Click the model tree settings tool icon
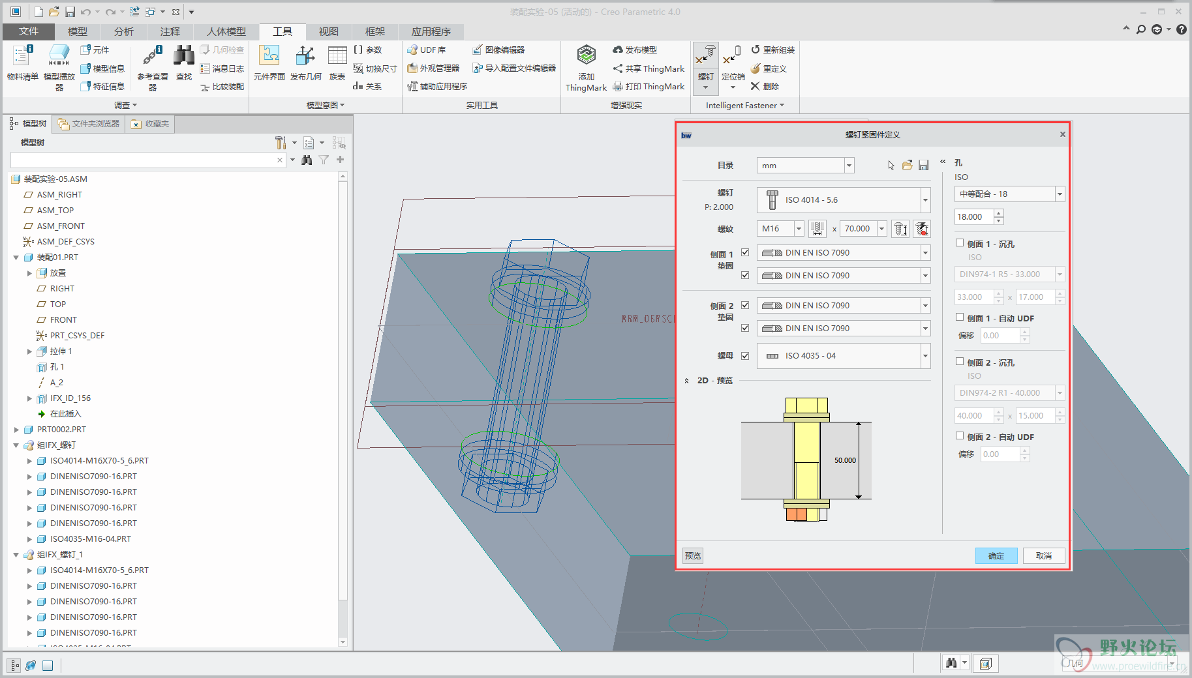Image resolution: width=1192 pixels, height=678 pixels. pyautogui.click(x=281, y=143)
